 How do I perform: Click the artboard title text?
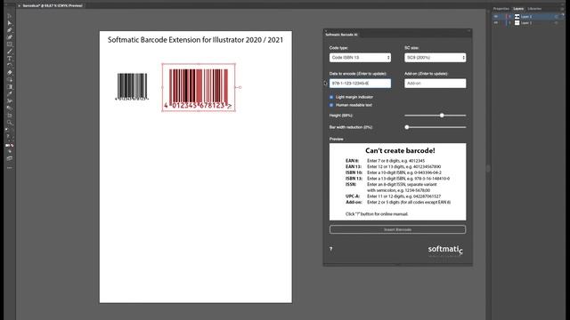(x=195, y=40)
